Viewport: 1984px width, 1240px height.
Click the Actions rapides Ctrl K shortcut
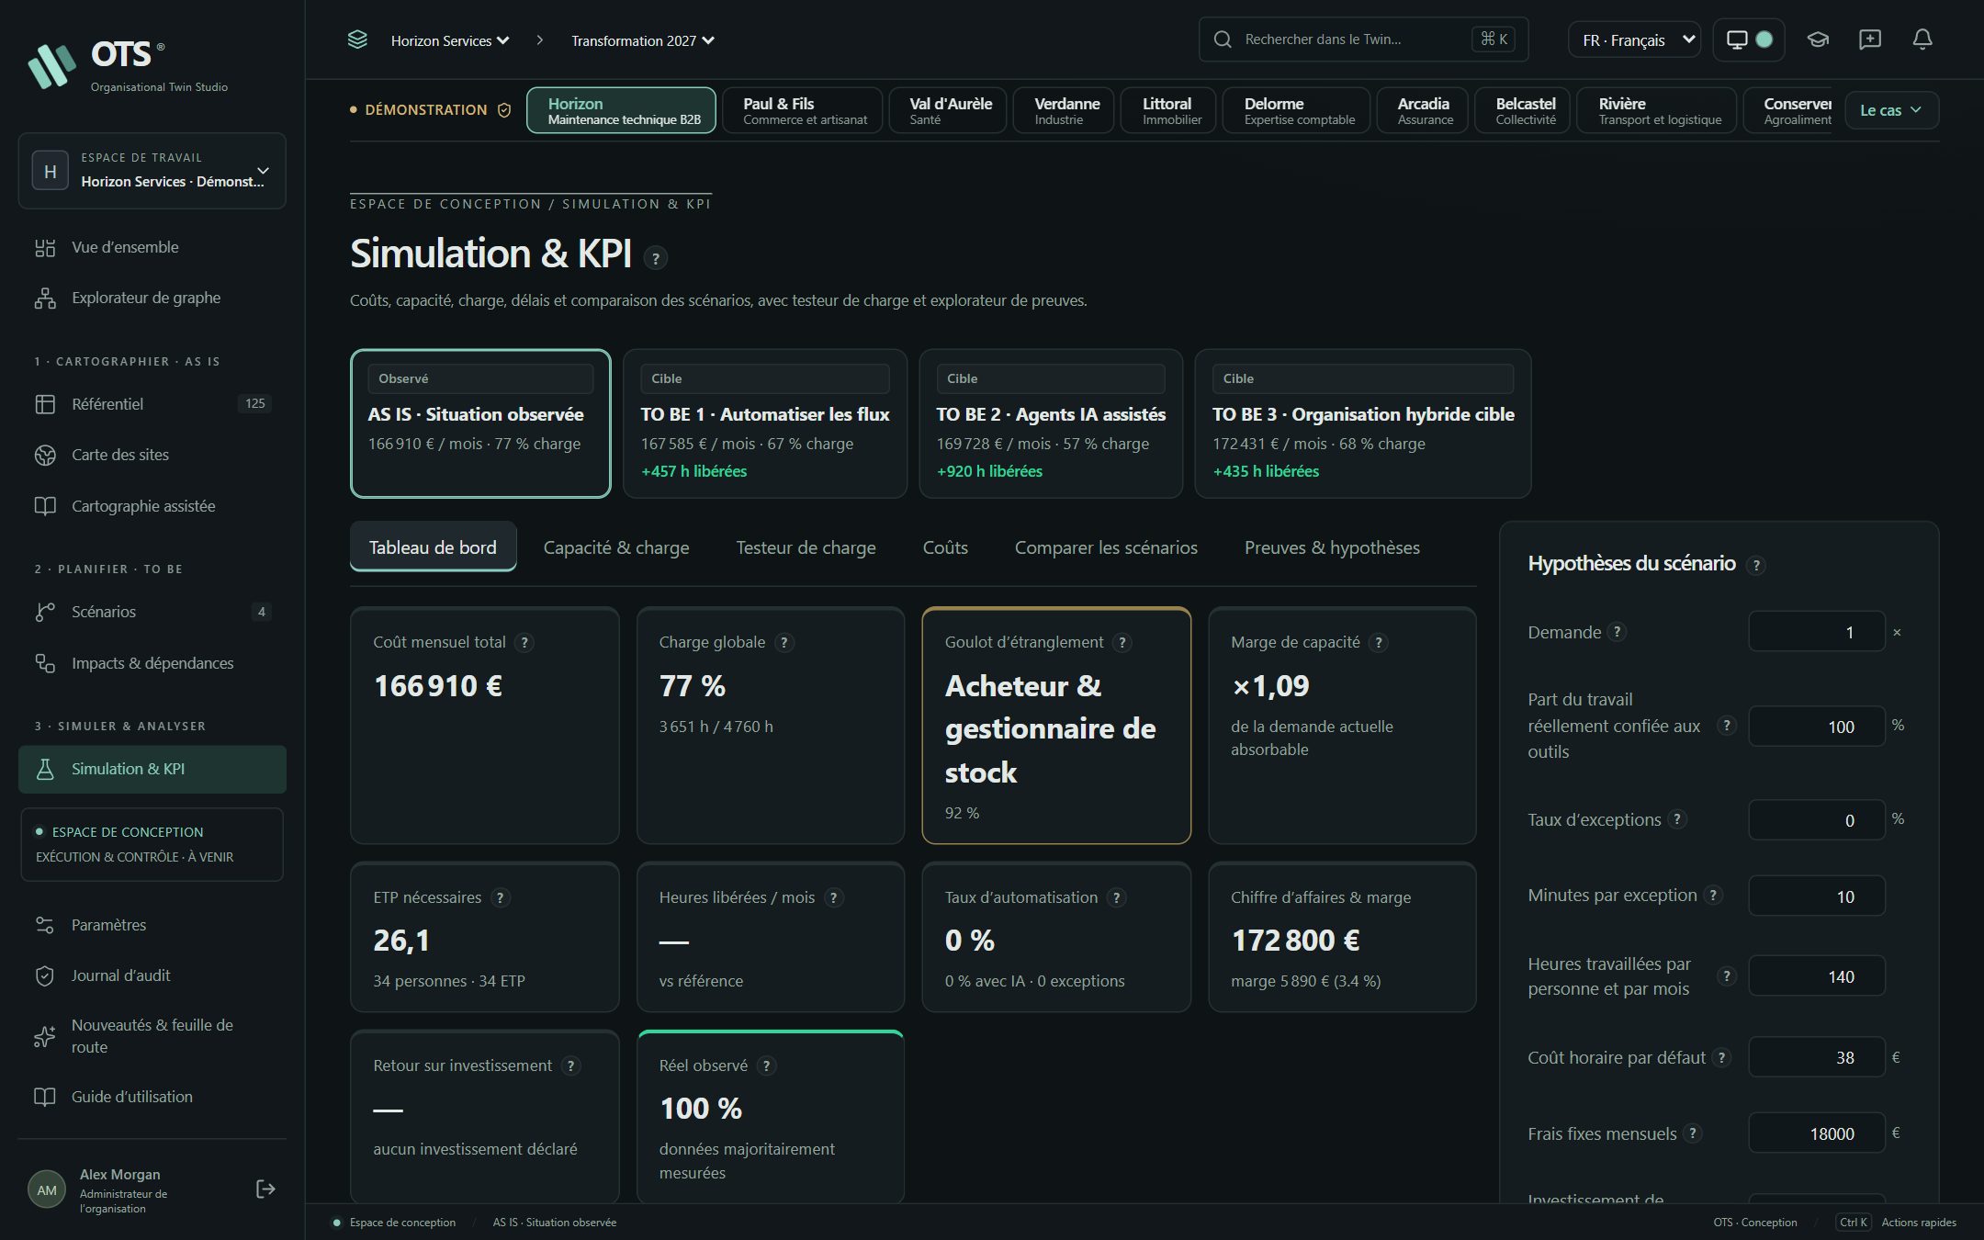pos(1897,1223)
